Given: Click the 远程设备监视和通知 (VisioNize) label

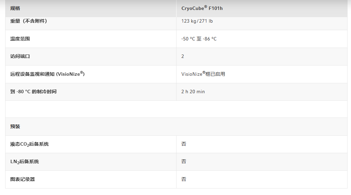Looking at the screenshot, I should pos(47,74).
